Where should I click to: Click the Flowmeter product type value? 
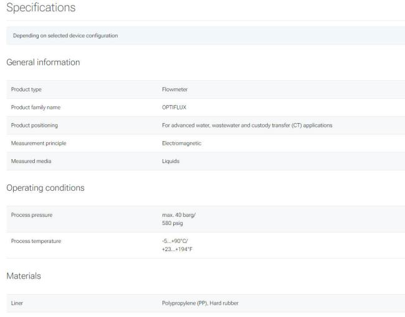(x=174, y=90)
